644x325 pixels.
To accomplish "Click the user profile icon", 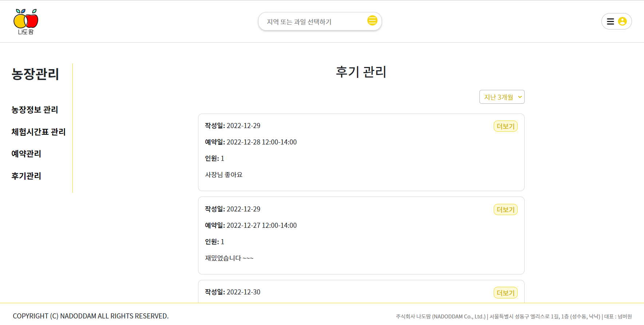I will pos(622,21).
